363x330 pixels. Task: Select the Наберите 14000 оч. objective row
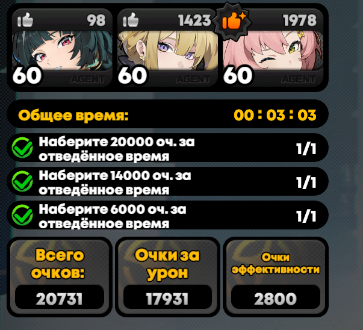point(167,181)
